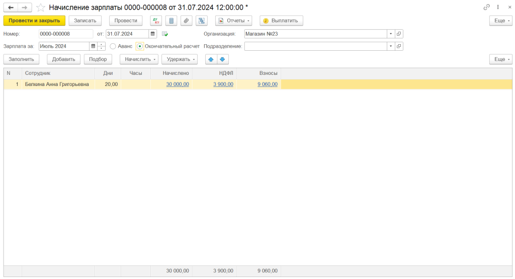Open the Начислить dropdown menu
The width and height of the screenshot is (515, 279).
pyautogui.click(x=139, y=59)
